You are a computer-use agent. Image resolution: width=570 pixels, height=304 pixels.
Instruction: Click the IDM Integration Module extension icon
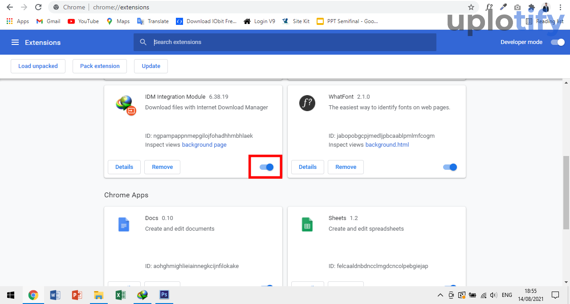click(126, 105)
